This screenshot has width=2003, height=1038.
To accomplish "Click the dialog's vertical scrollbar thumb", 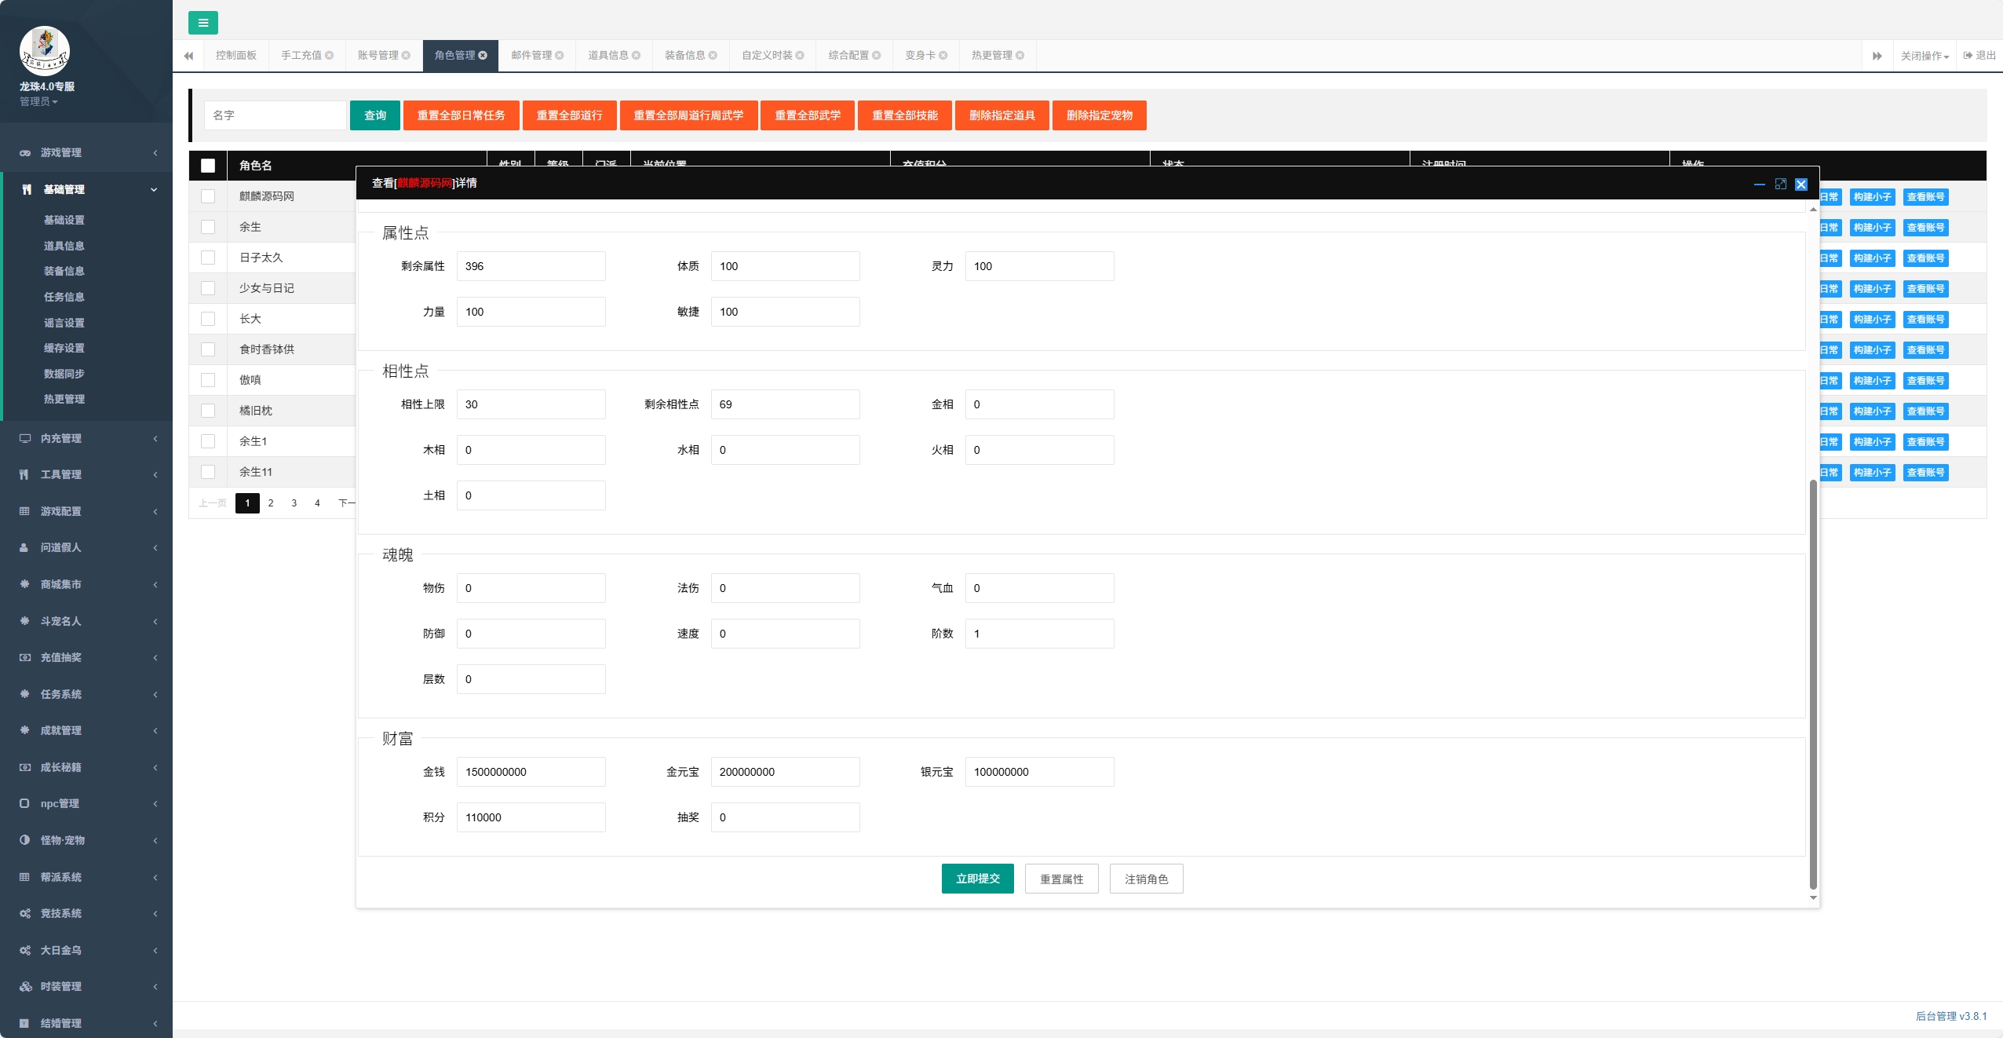I will click(x=1813, y=684).
